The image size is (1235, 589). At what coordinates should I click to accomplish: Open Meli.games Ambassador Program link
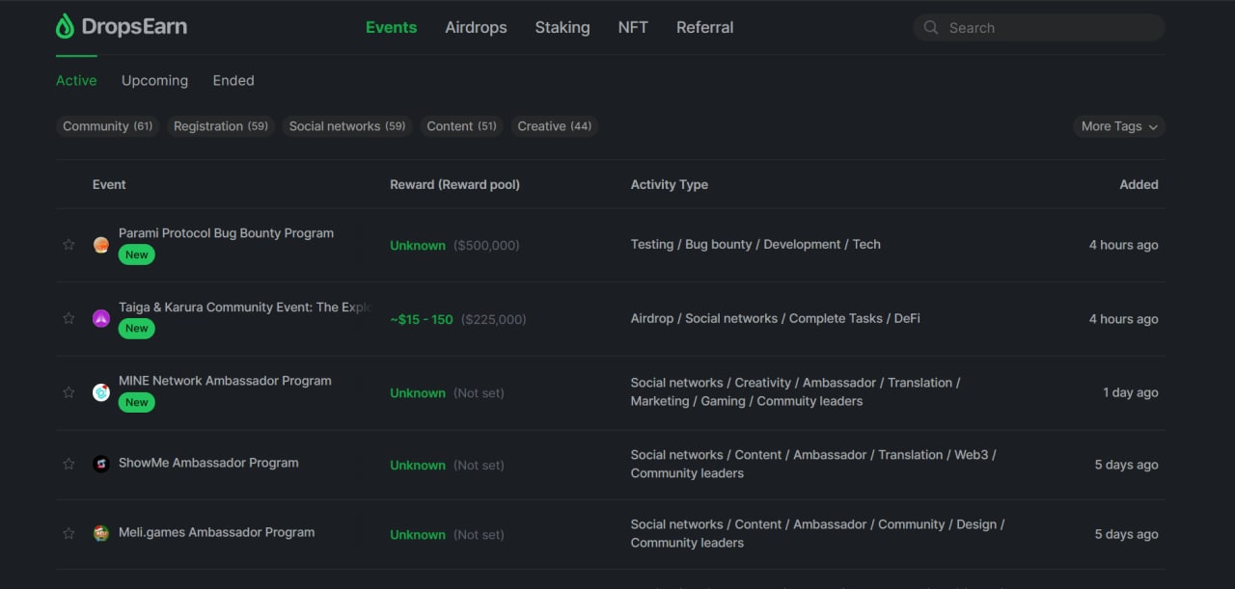pyautogui.click(x=216, y=532)
